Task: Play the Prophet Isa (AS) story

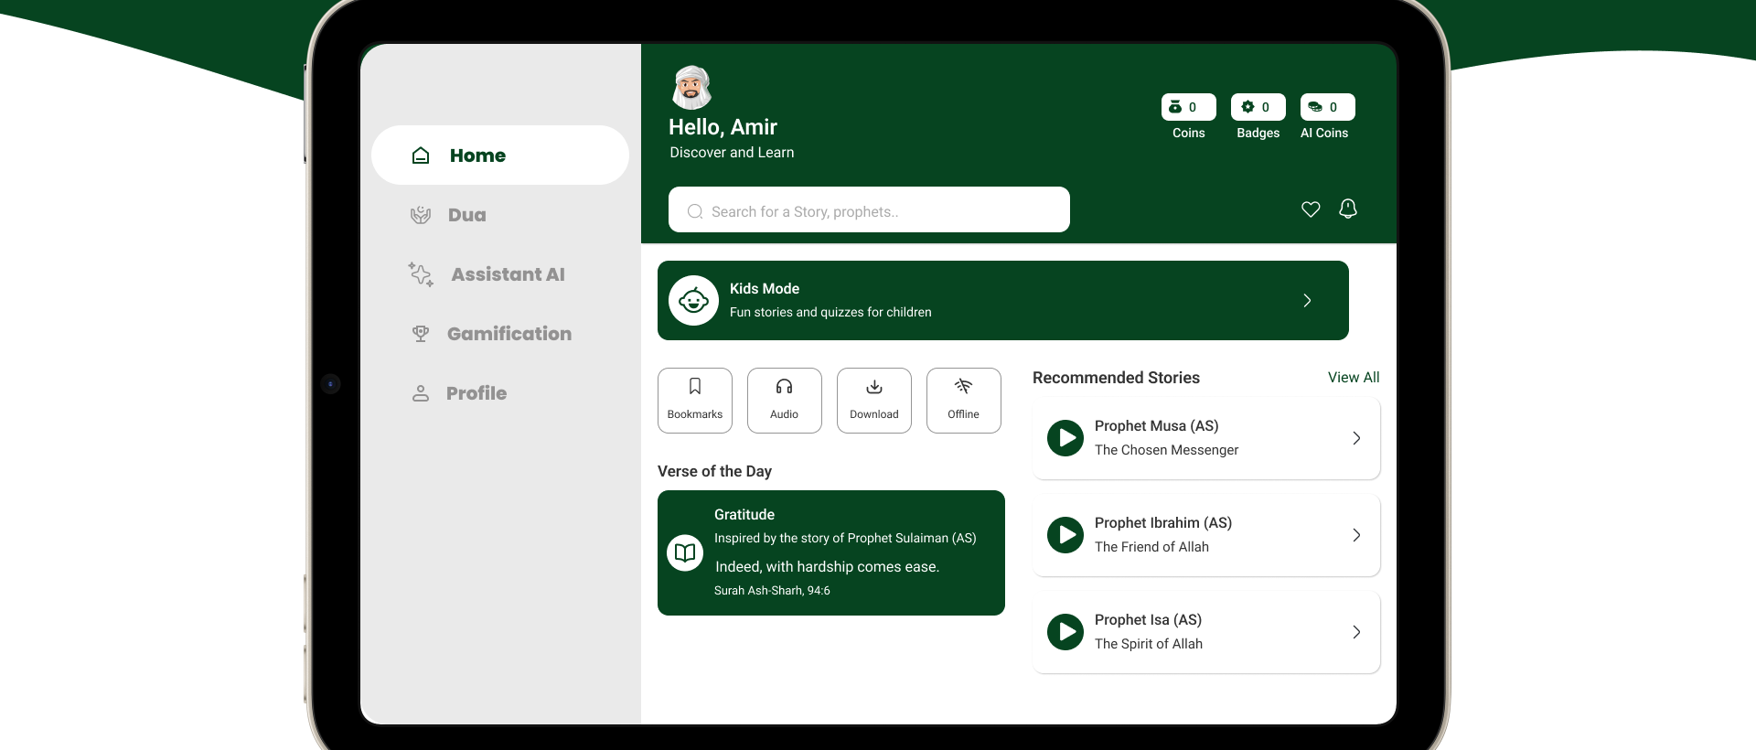Action: 1065,632
